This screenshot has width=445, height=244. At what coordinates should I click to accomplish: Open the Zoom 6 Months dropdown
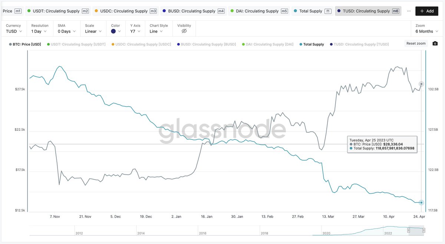click(x=426, y=31)
